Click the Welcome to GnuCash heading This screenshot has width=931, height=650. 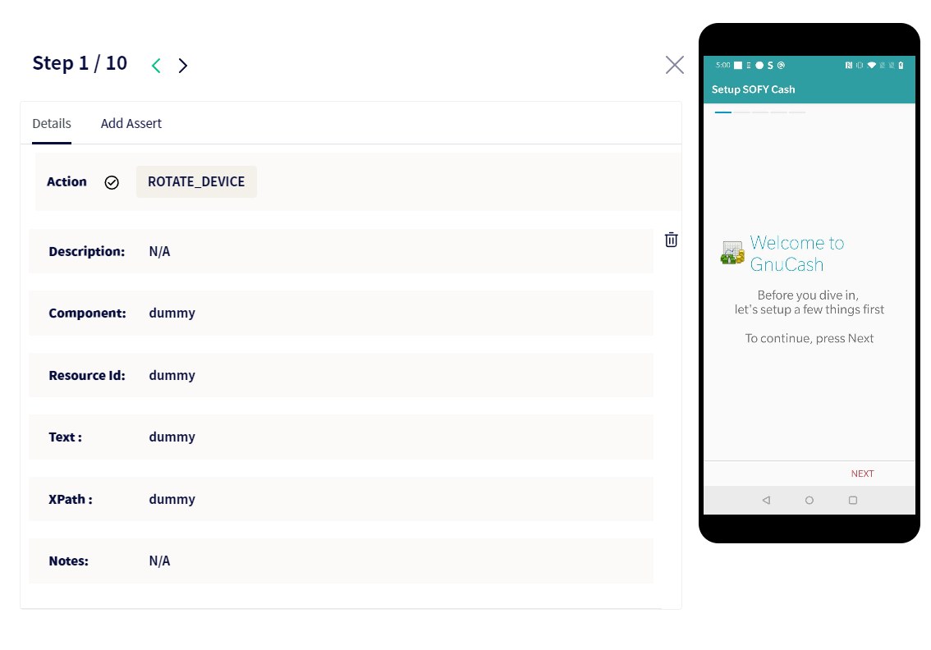tap(796, 254)
